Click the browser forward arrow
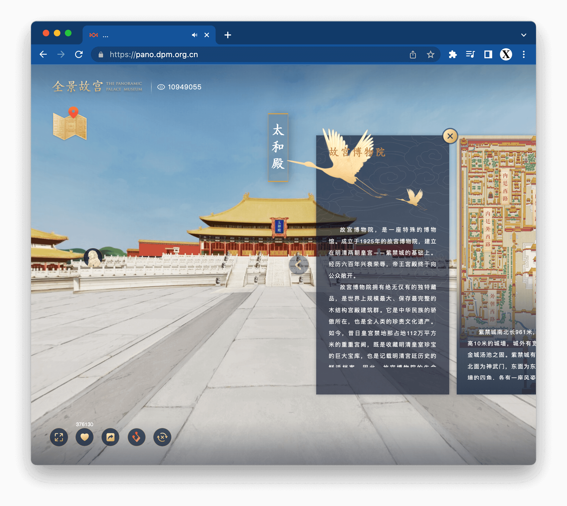Viewport: 567px width, 506px height. point(61,54)
